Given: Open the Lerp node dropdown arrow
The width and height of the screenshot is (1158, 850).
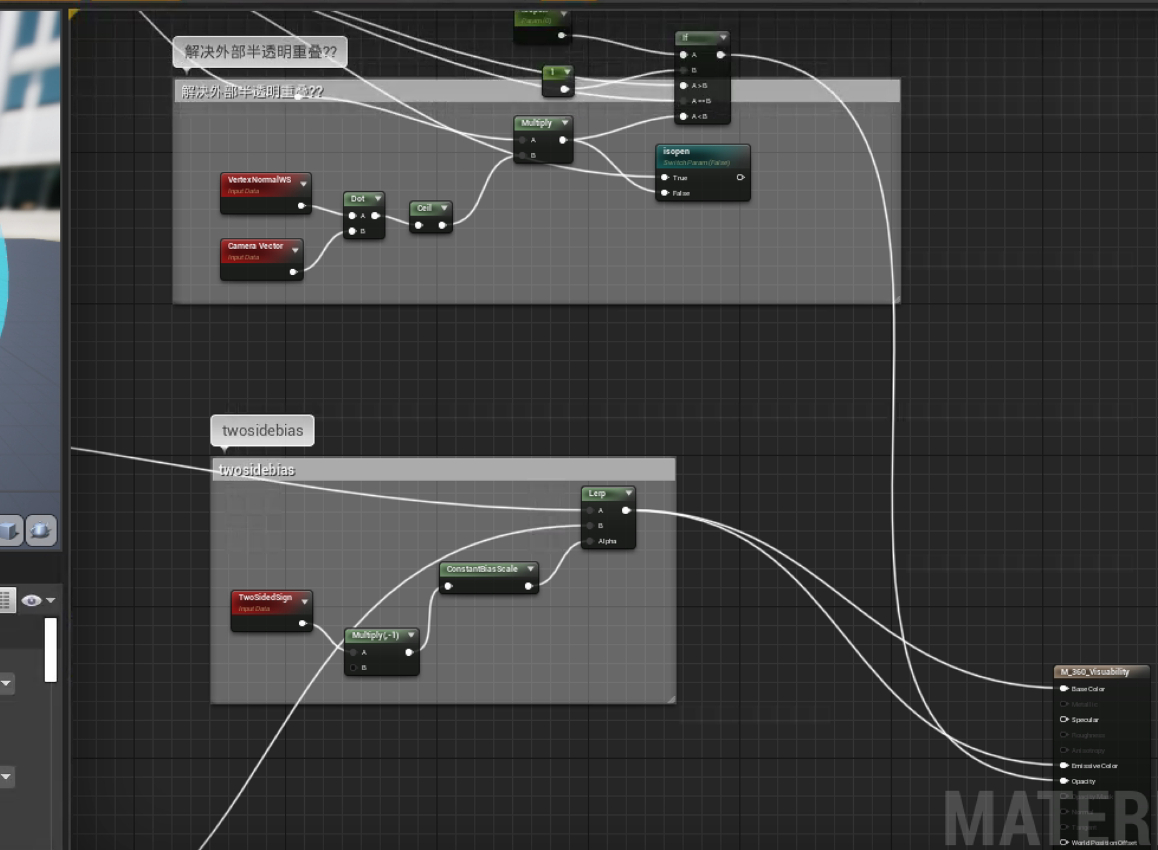Looking at the screenshot, I should pyautogui.click(x=628, y=493).
